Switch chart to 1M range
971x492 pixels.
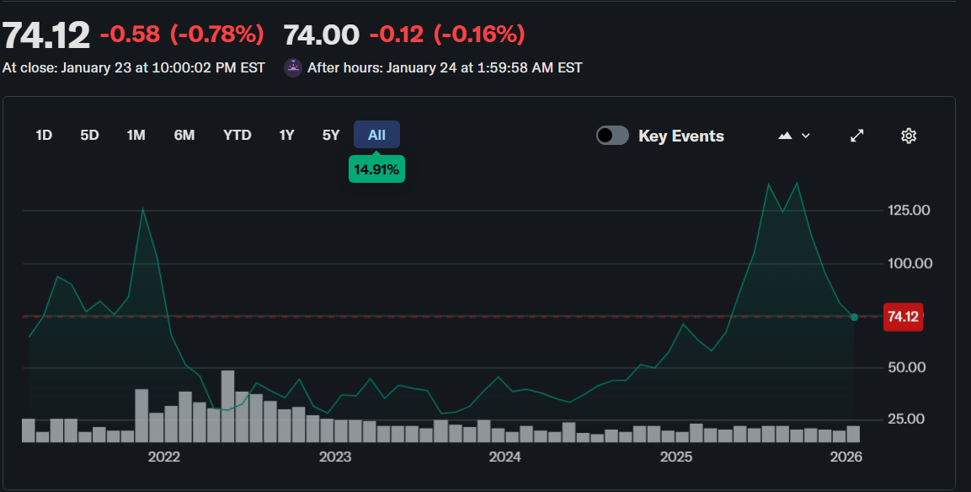[x=136, y=135]
